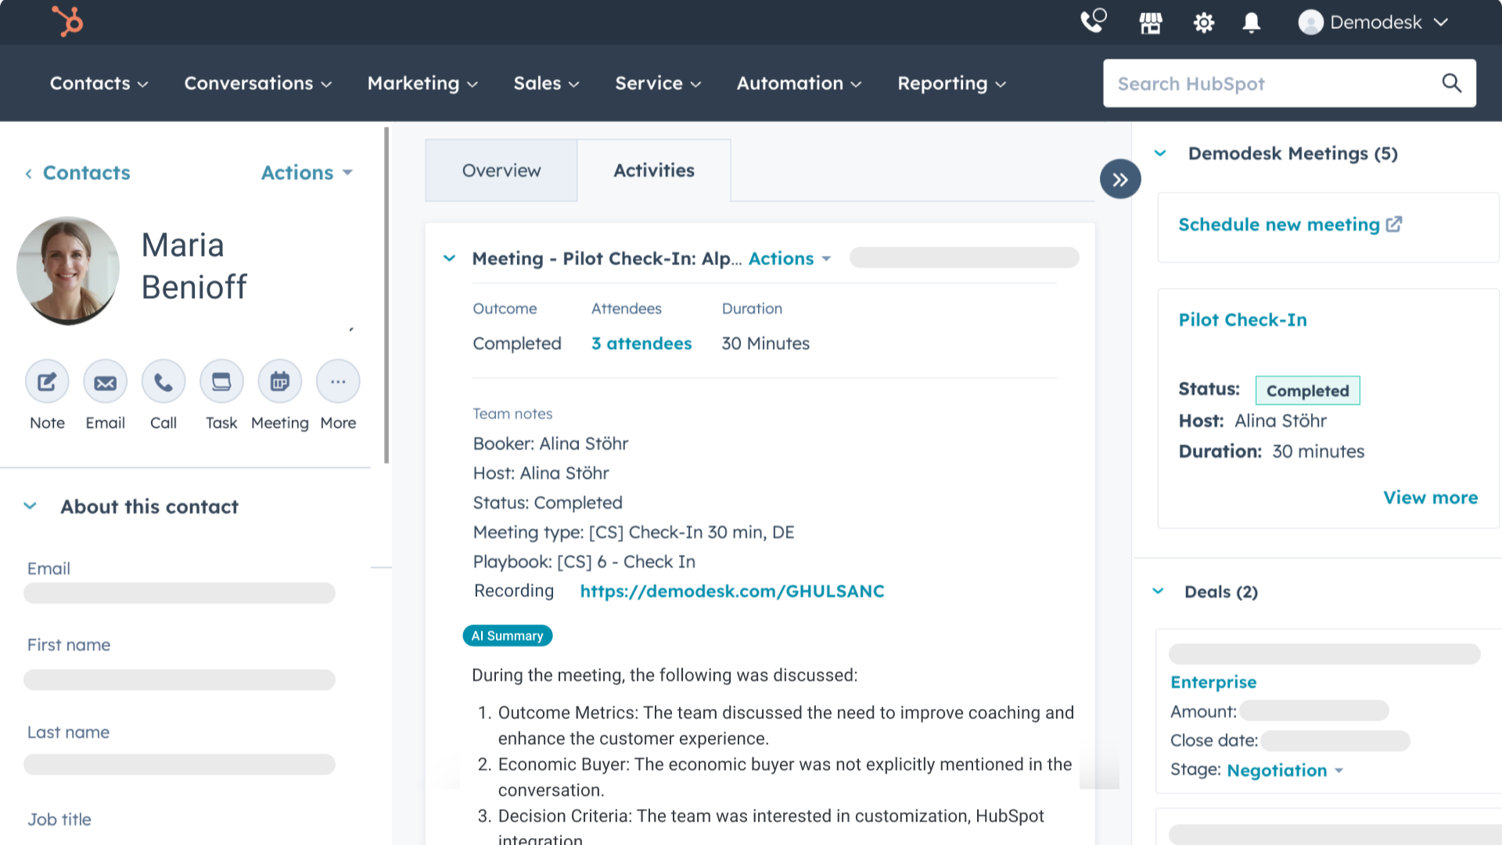Open the Notifications bell
This screenshot has width=1502, height=845.
(x=1250, y=23)
